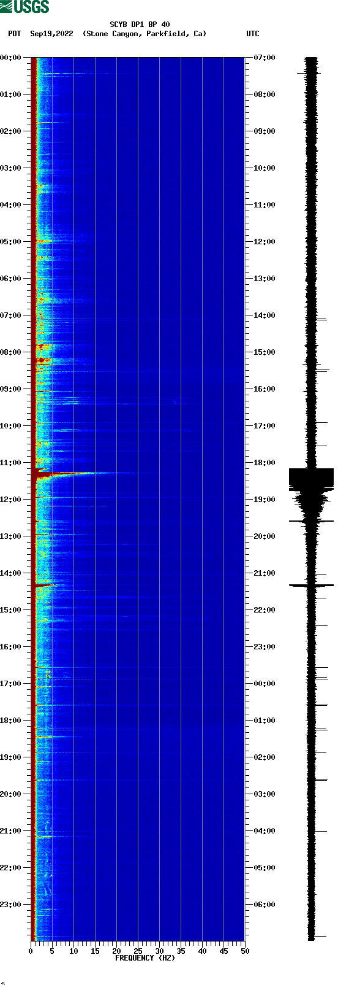Click the UTC time label '21:00'

pos(265,573)
